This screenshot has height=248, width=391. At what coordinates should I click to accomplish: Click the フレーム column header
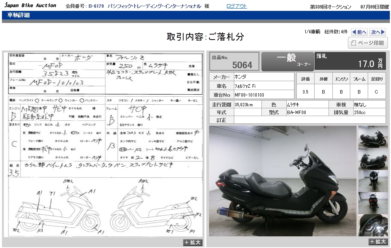tap(359, 79)
